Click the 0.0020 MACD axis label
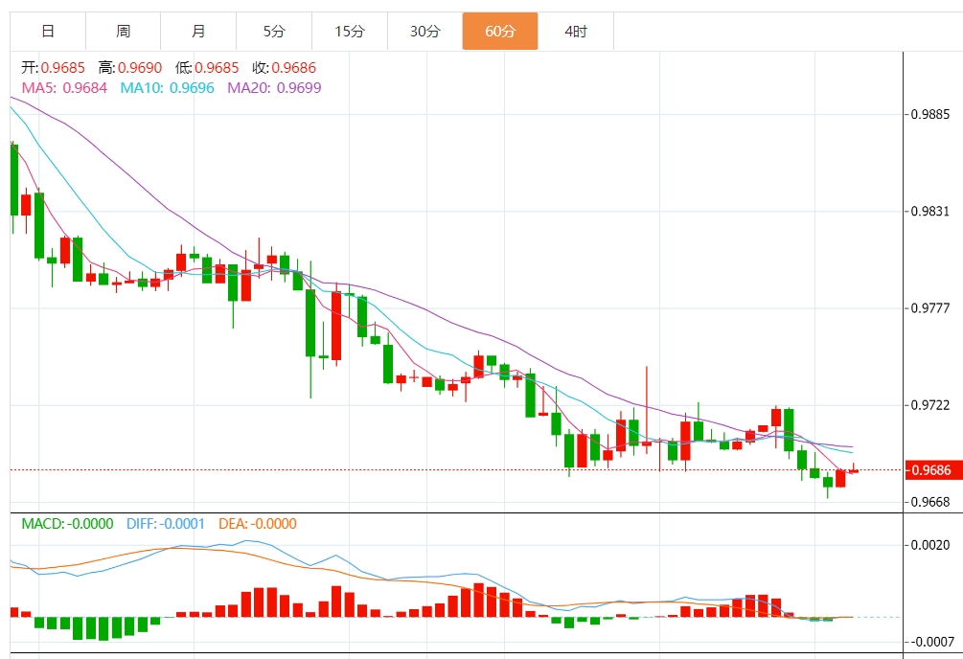The width and height of the screenshot is (963, 659). (x=930, y=545)
